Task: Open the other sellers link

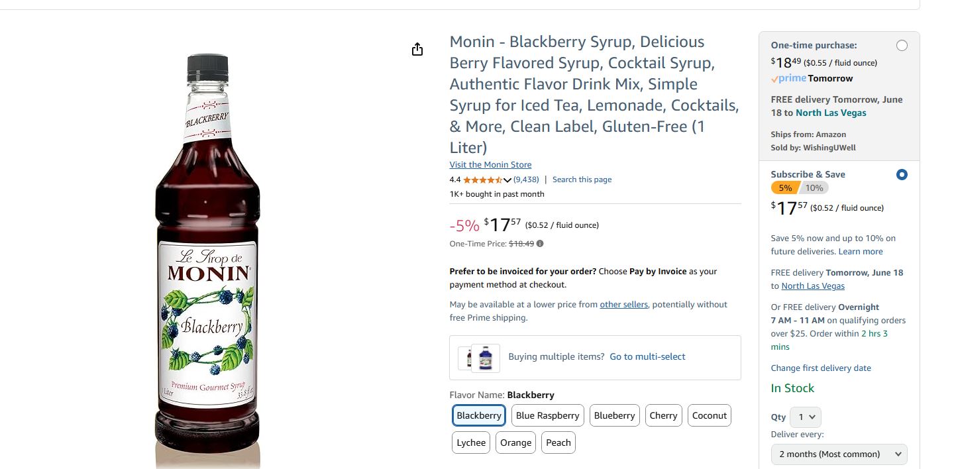Action: pyautogui.click(x=623, y=304)
